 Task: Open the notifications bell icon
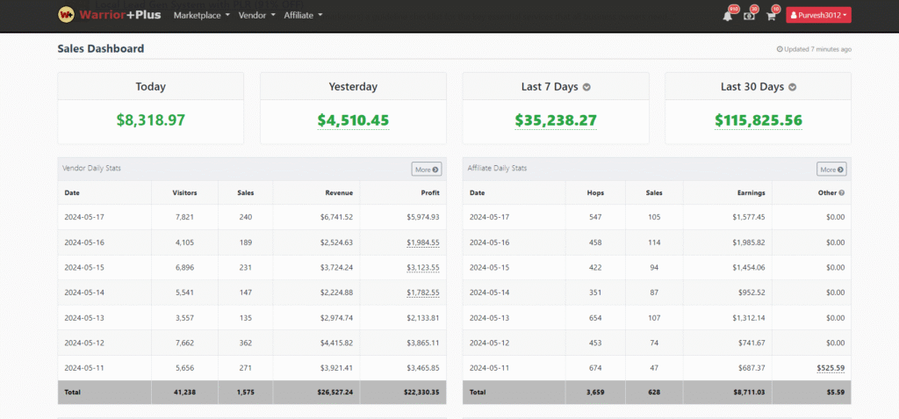point(727,16)
